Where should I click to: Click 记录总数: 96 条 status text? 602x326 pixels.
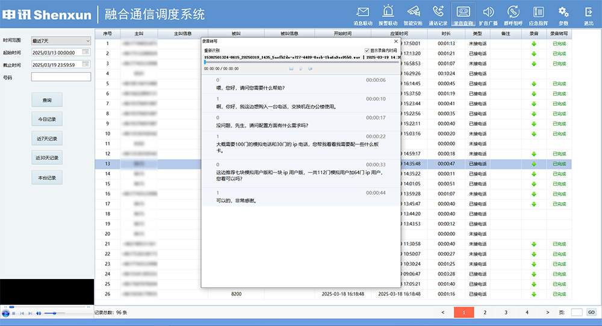(111, 313)
